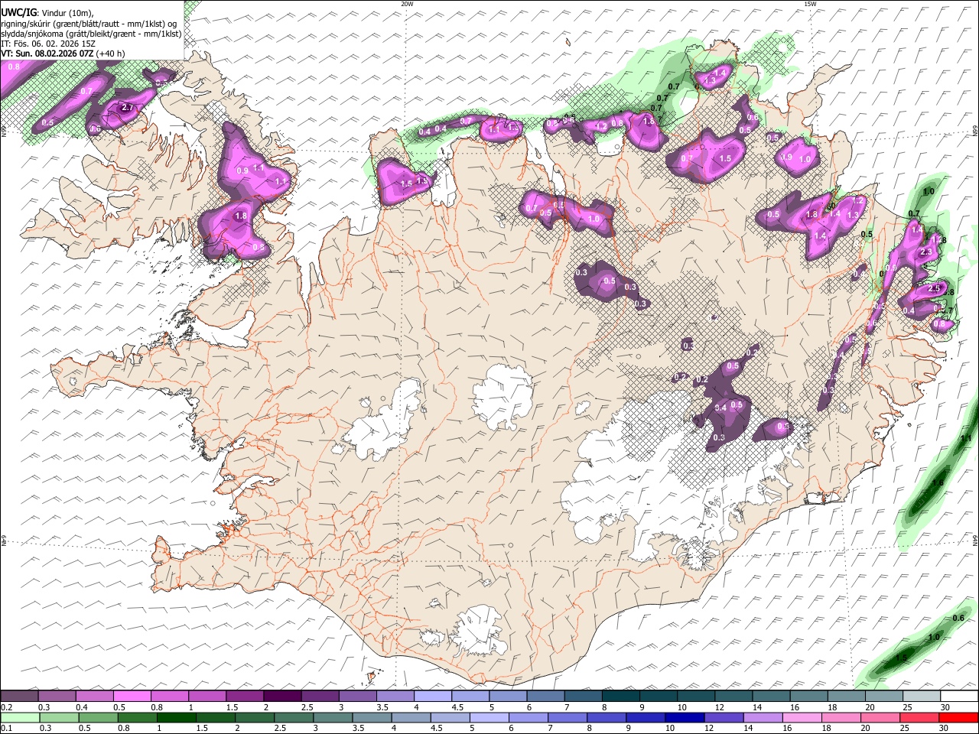
Task: Click the 'VT: Sun. 08.02.2026 07Z' valid time
Action: 47,54
